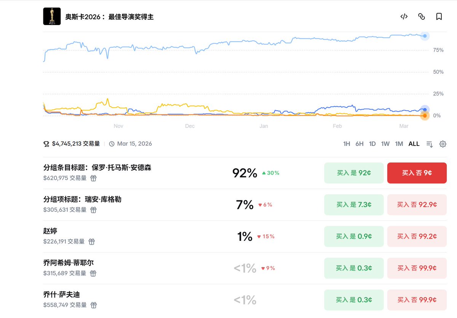Click the chart sort/filter icon
The image size is (457, 318).
(430, 144)
